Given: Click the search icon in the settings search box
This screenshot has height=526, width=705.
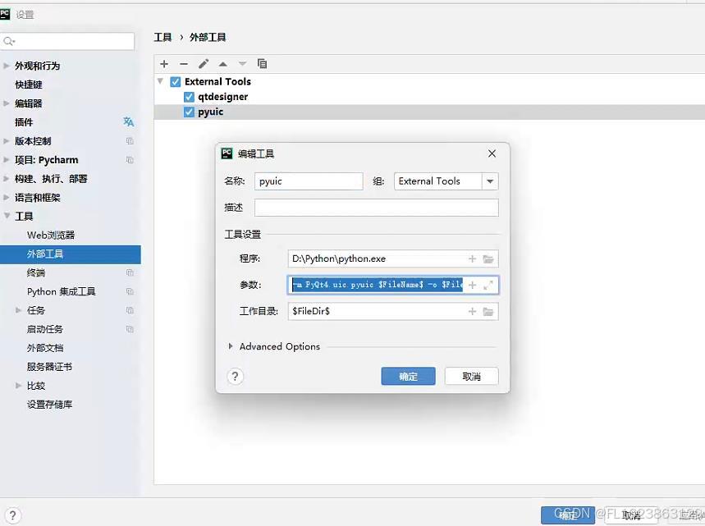Looking at the screenshot, I should coord(8,41).
